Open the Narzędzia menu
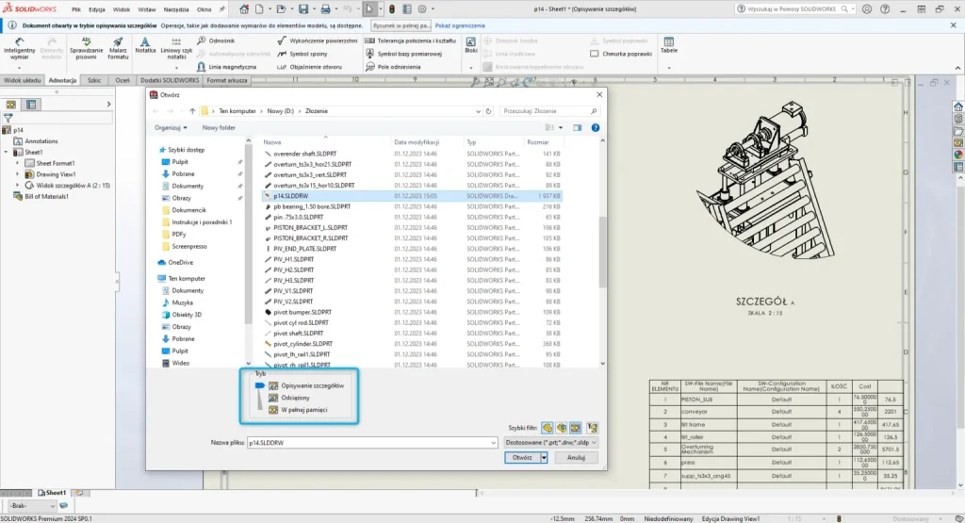965x523 pixels. [x=176, y=9]
